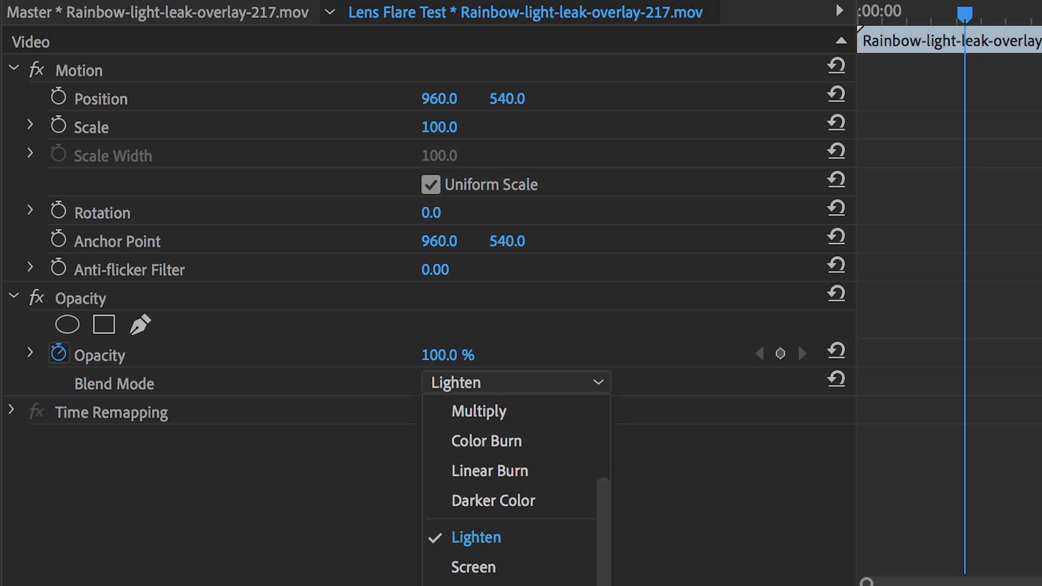Reset the Blend Mode parameter

coord(836,379)
